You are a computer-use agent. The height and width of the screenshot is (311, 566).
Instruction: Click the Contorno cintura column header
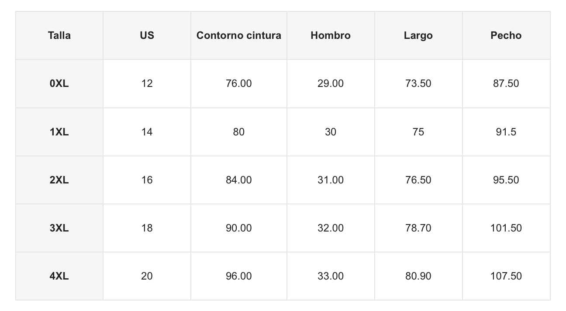238,35
